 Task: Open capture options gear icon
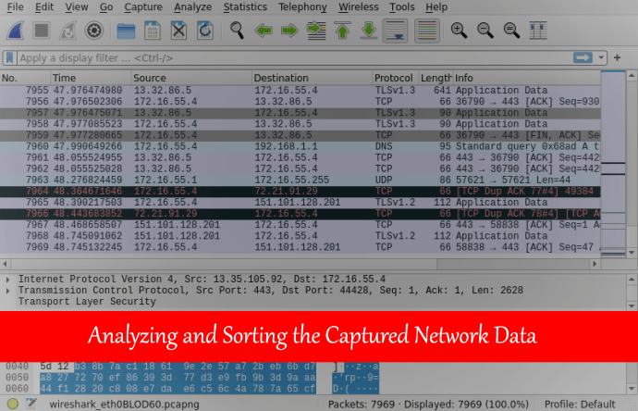point(93,31)
